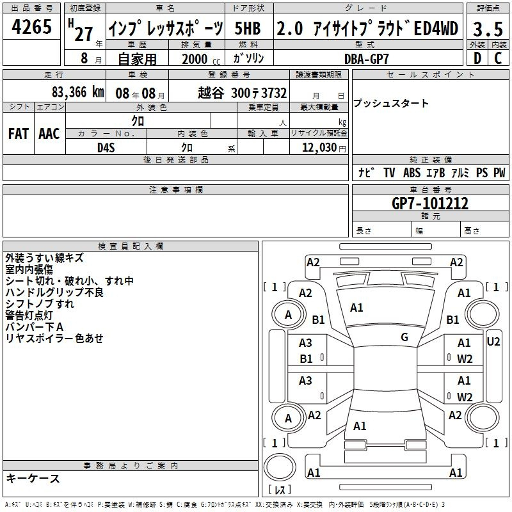This screenshot has width=512, height=512.
Task: Click the model code DBA-GP7
Action: pyautogui.click(x=365, y=58)
